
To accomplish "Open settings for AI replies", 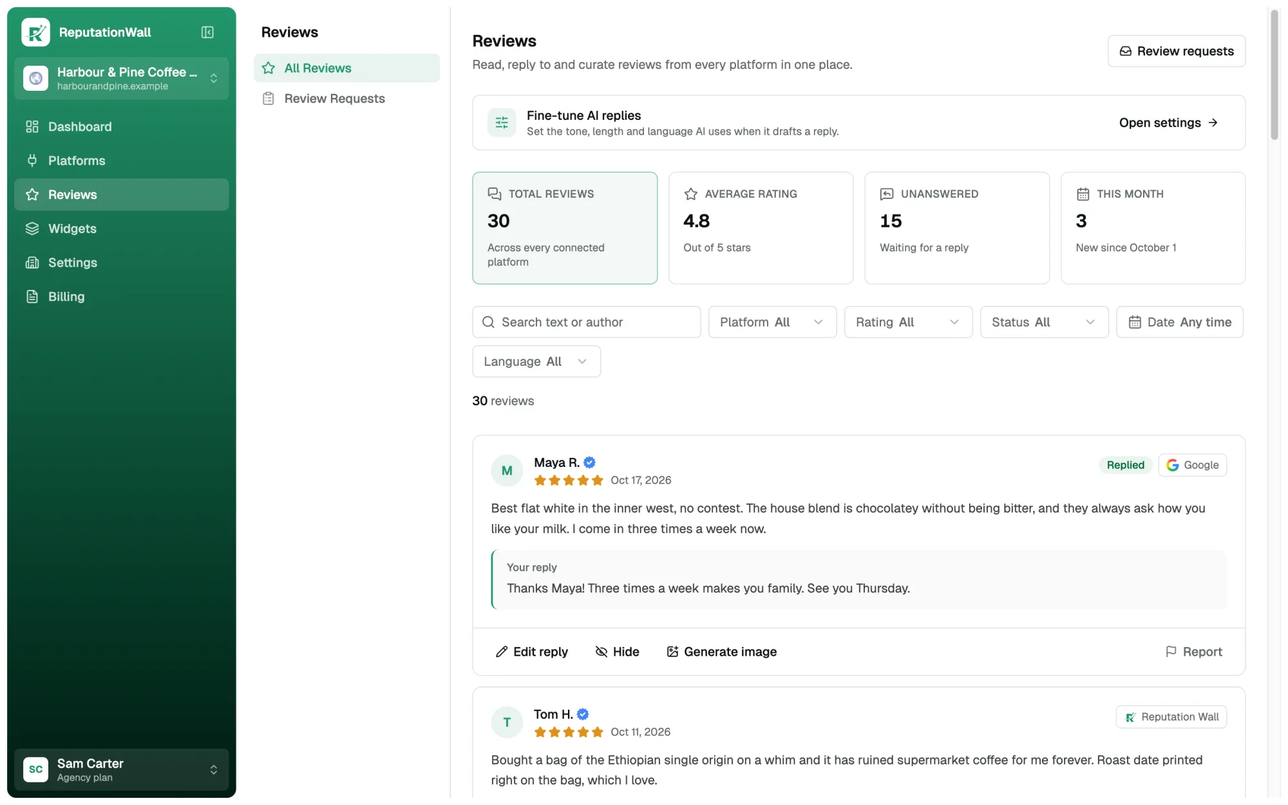I will tap(1168, 122).
